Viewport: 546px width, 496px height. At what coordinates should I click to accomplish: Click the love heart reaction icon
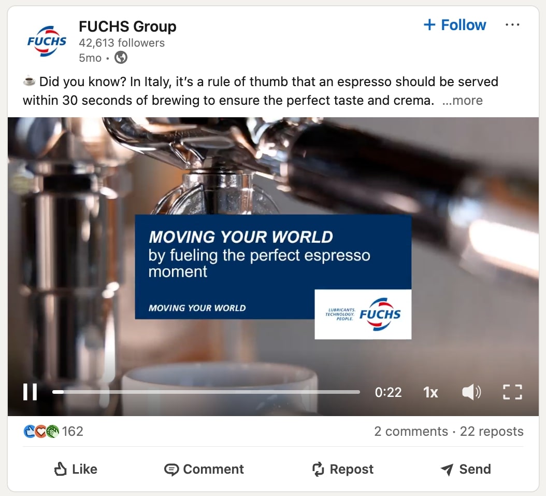tap(41, 432)
